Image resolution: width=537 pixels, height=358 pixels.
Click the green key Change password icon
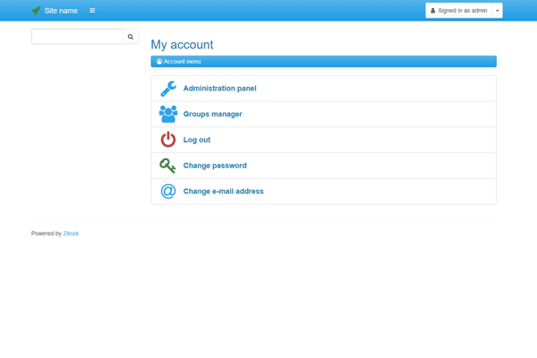point(168,166)
